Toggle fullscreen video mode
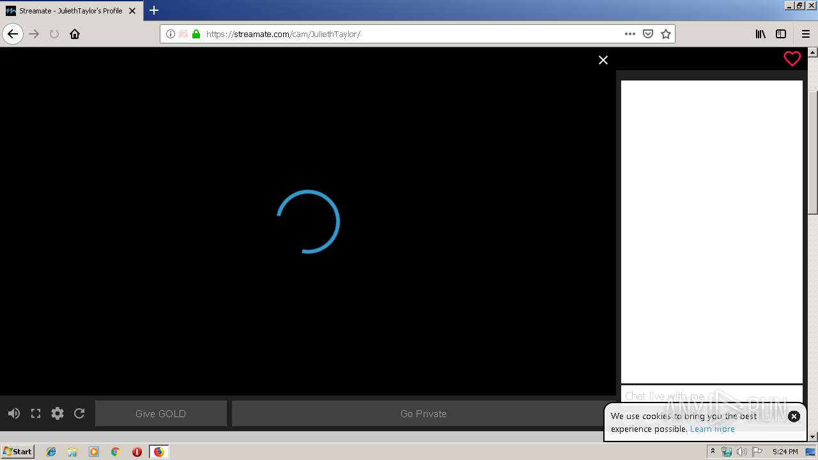 [x=36, y=413]
